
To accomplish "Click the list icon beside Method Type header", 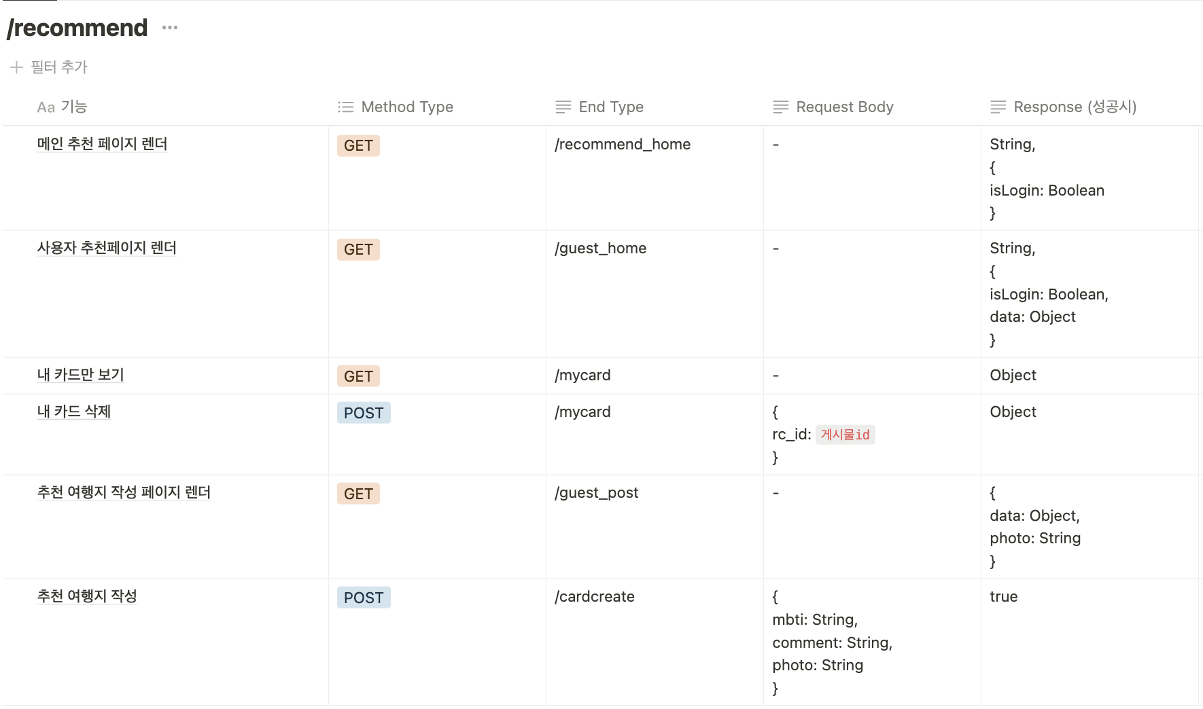I will point(345,107).
